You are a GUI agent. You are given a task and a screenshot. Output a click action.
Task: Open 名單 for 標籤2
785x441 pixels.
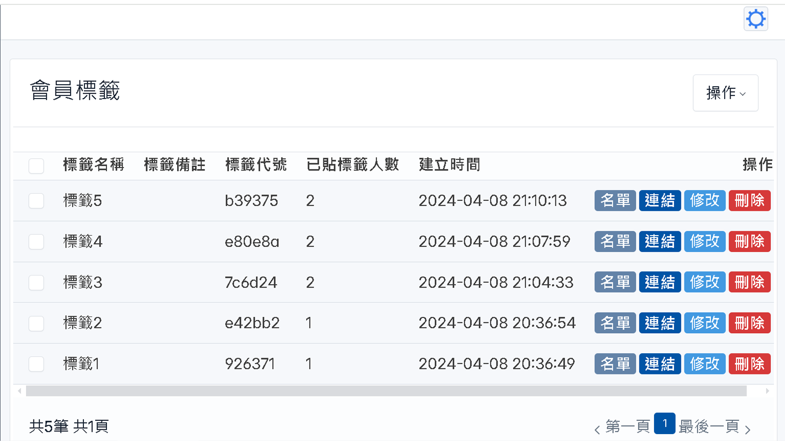click(x=615, y=323)
